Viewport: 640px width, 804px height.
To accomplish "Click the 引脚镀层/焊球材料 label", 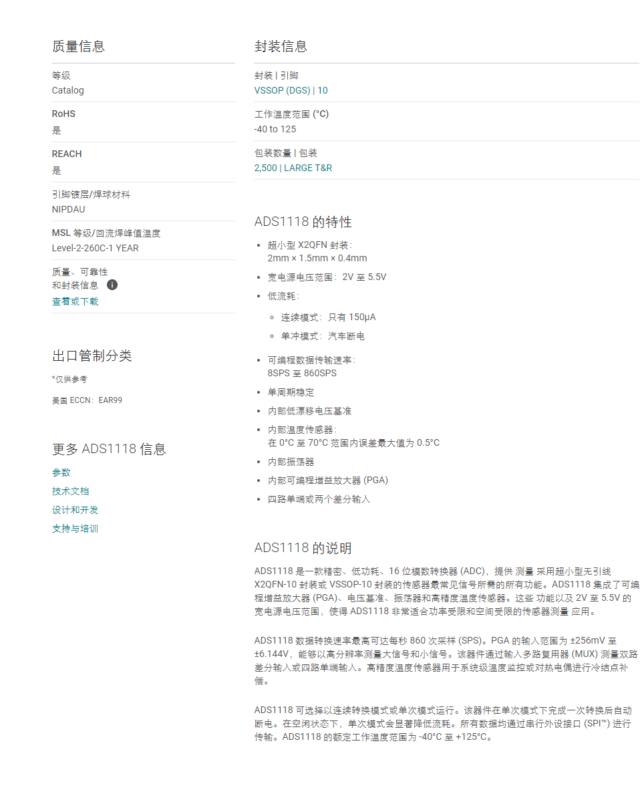I will coord(91,194).
